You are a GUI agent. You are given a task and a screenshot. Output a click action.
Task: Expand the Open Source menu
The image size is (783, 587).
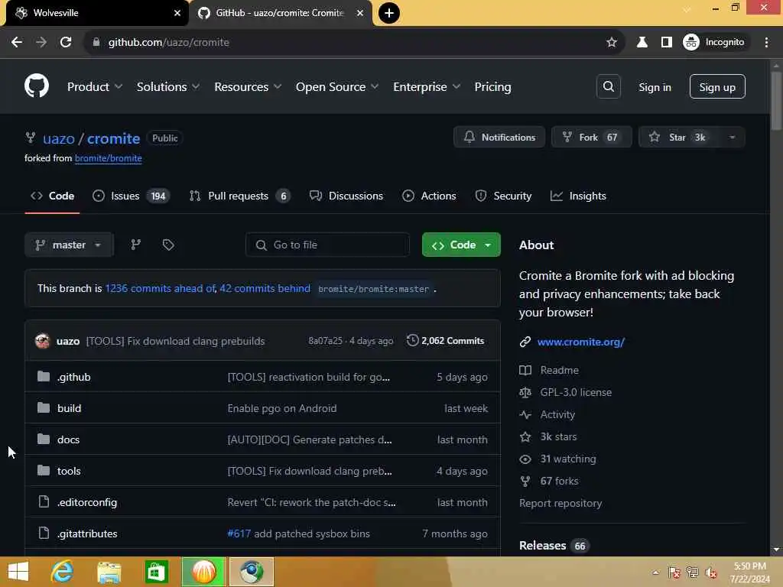click(x=337, y=87)
